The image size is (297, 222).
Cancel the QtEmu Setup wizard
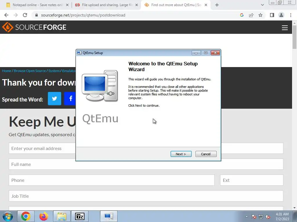pyautogui.click(x=206, y=154)
